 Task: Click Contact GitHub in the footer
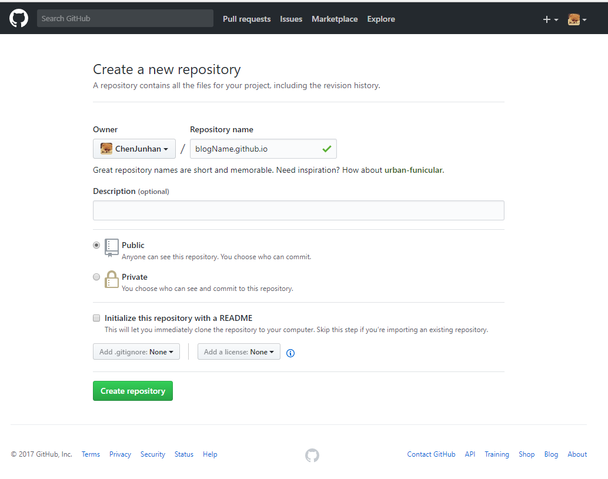(431, 454)
